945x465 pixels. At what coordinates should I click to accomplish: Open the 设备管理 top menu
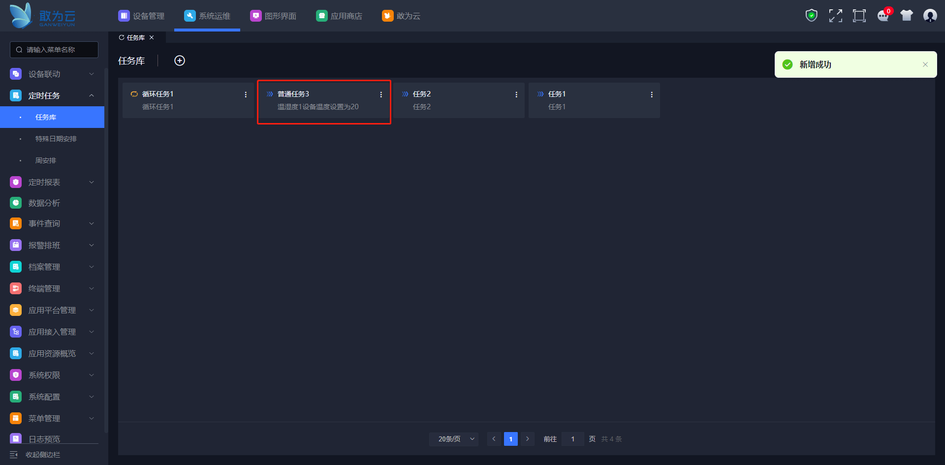tap(141, 16)
